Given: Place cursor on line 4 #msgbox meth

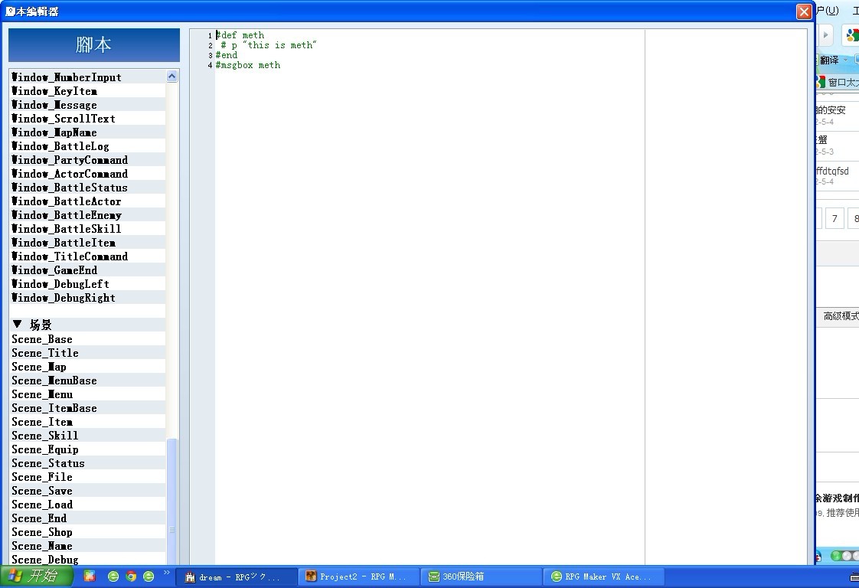Looking at the screenshot, I should click(247, 65).
